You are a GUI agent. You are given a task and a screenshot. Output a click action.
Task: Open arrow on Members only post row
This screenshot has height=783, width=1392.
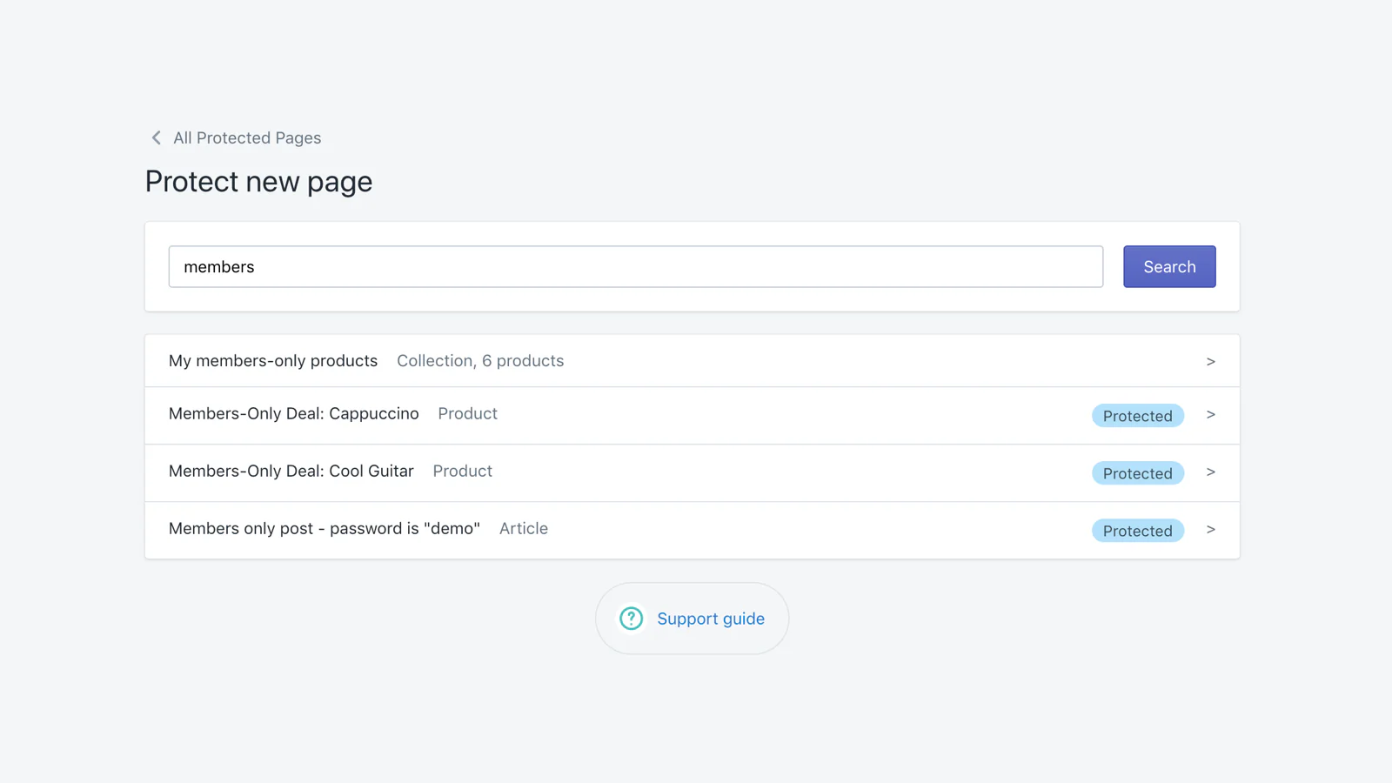pyautogui.click(x=1210, y=530)
